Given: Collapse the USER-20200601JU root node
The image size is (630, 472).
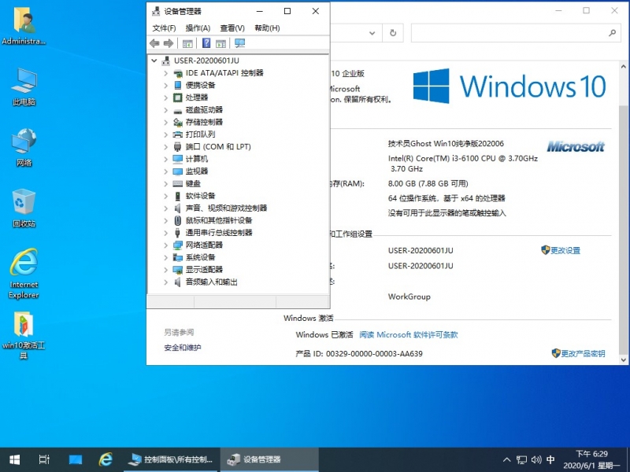Looking at the screenshot, I should point(154,61).
